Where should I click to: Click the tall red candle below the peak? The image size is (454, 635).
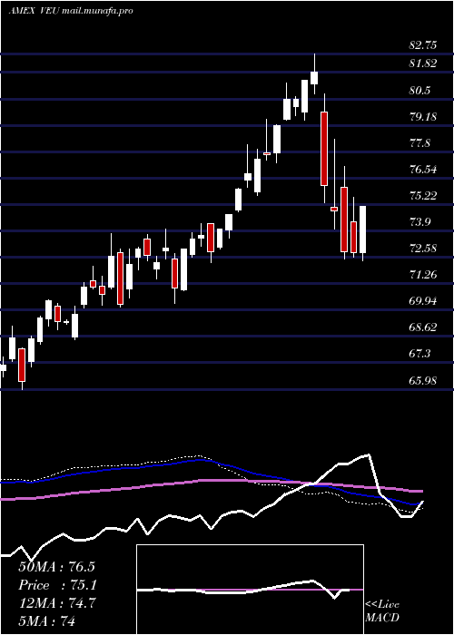coord(324,148)
